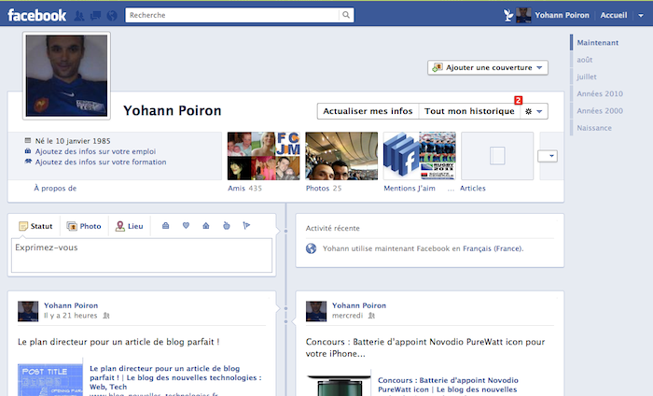The height and width of the screenshot is (396, 653).
Task: Select the health and wellness apple icon
Action: (x=226, y=226)
